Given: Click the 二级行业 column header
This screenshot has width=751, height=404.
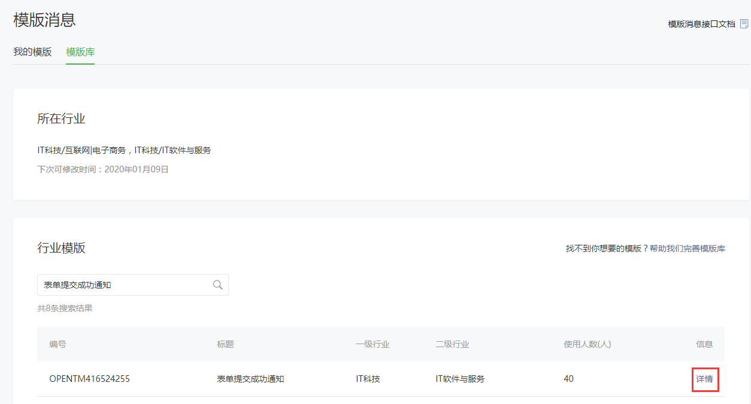Looking at the screenshot, I should pos(452,344).
